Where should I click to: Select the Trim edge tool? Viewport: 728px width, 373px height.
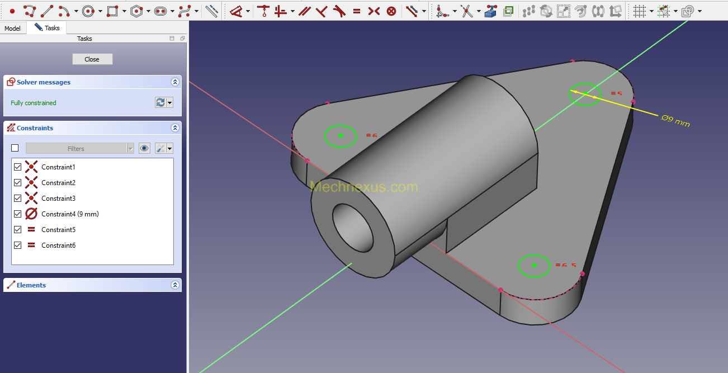point(467,11)
